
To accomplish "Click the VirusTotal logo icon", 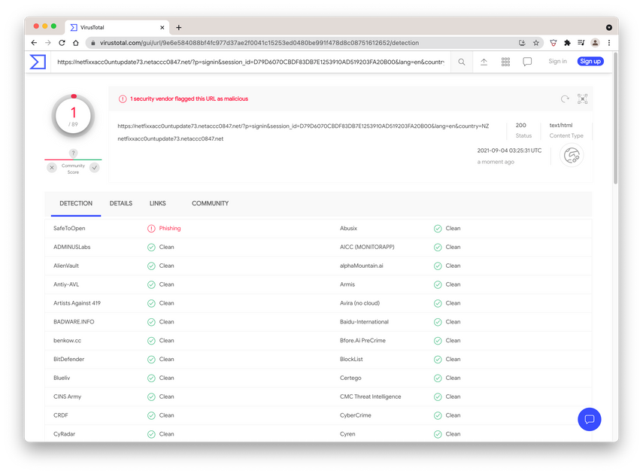I will coord(37,61).
